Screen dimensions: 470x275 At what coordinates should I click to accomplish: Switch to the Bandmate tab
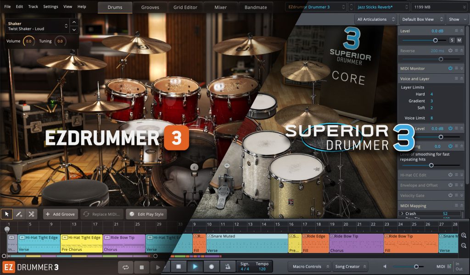(x=256, y=7)
